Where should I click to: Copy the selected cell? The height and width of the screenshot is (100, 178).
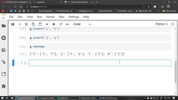pos(33,24)
